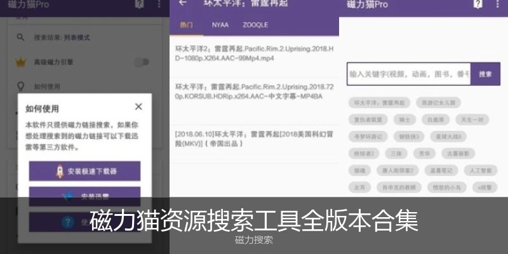Select the 钢铁侠3 keyword chip
This screenshot has width=508, height=254.
(408, 137)
